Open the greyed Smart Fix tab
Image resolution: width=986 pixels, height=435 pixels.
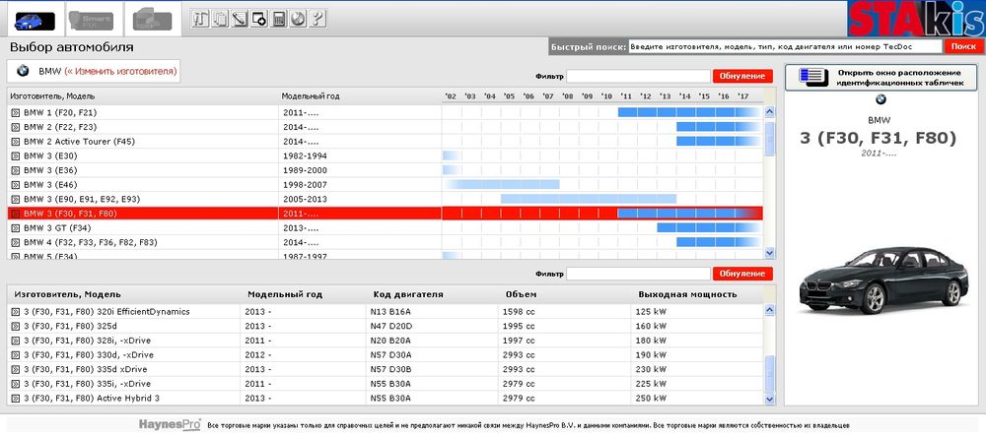pyautogui.click(x=91, y=20)
